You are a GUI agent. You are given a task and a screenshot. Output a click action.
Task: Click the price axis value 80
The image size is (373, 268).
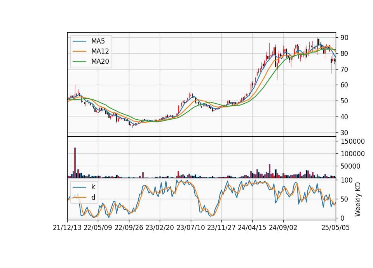click(x=345, y=54)
